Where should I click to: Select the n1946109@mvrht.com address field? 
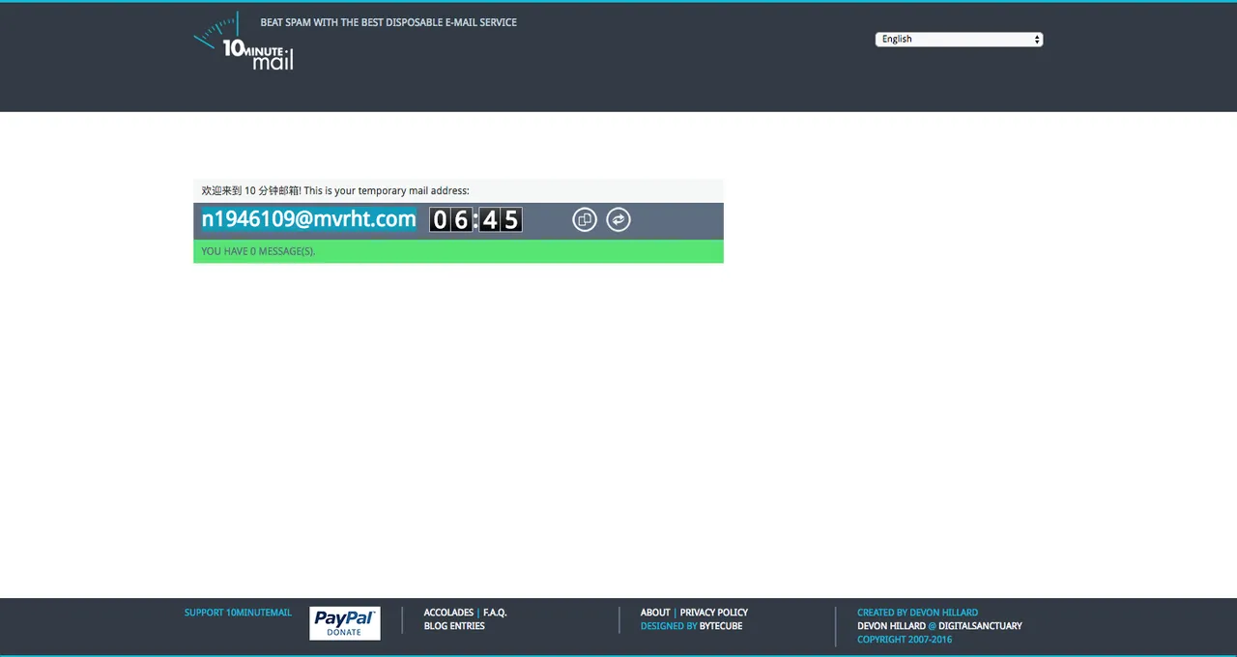[308, 219]
